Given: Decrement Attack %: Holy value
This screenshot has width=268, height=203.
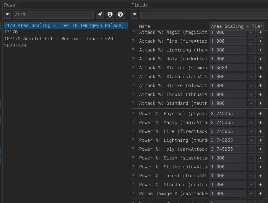Looking at the screenshot, I should [251, 59].
